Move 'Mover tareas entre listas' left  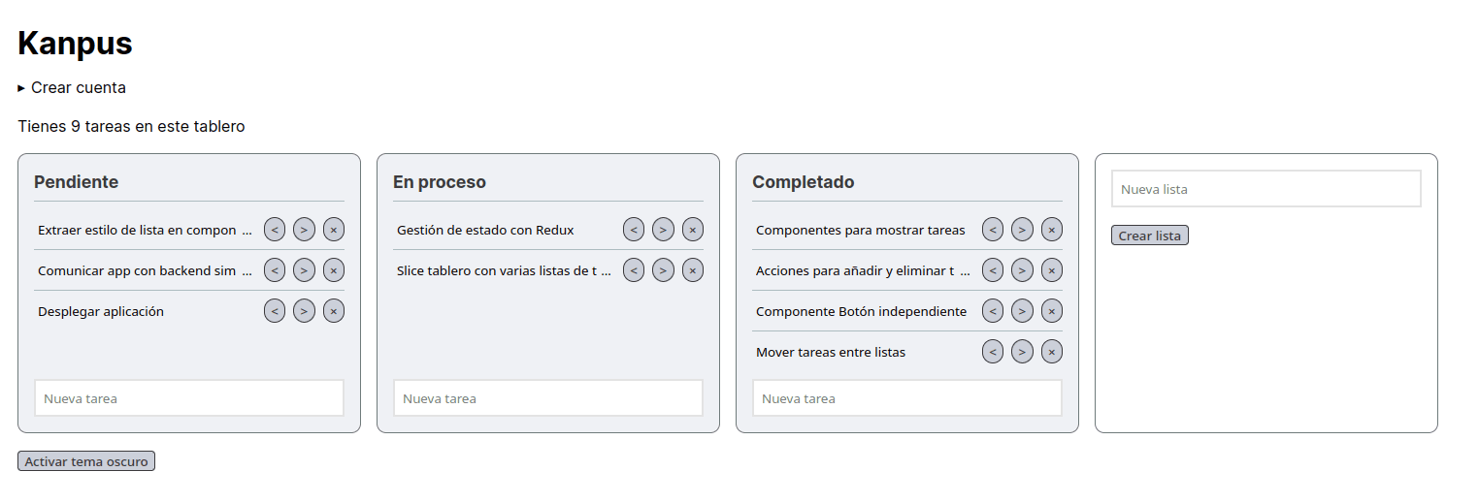993,352
